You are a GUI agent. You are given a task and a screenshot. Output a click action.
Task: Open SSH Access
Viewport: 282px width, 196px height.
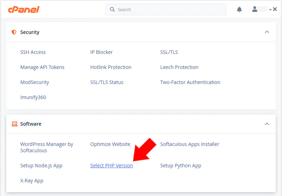(33, 52)
